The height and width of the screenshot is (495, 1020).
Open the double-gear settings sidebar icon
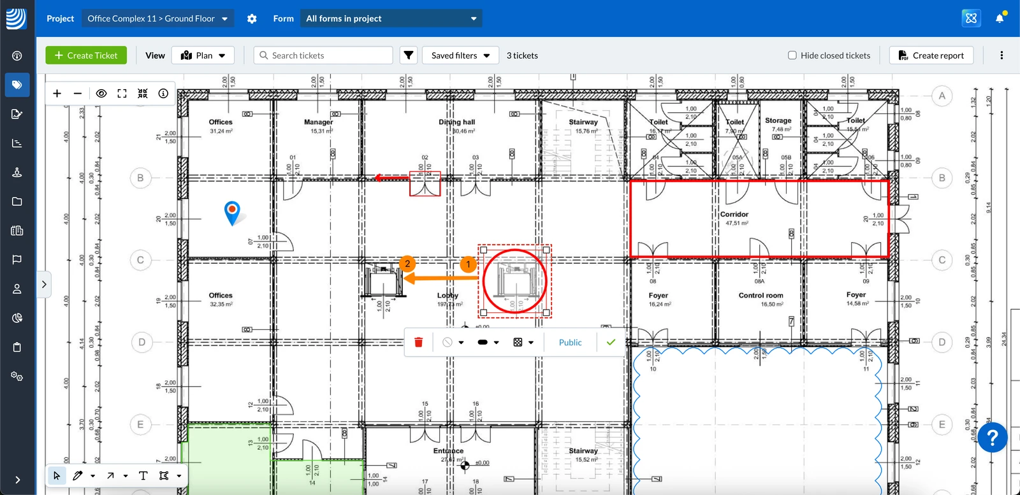click(x=17, y=377)
